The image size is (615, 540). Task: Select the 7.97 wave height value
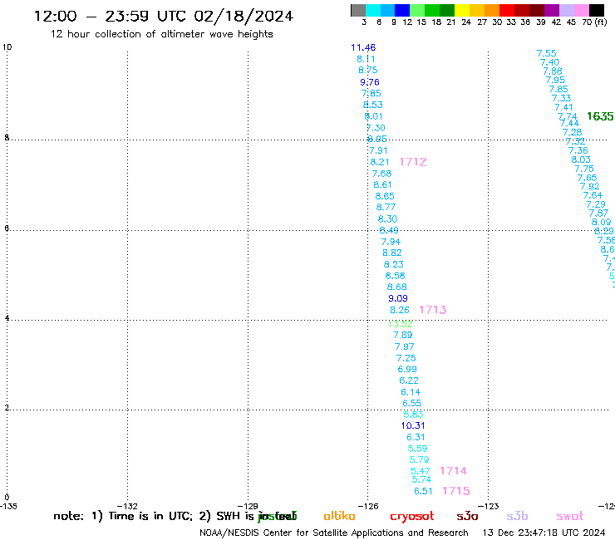pos(405,346)
